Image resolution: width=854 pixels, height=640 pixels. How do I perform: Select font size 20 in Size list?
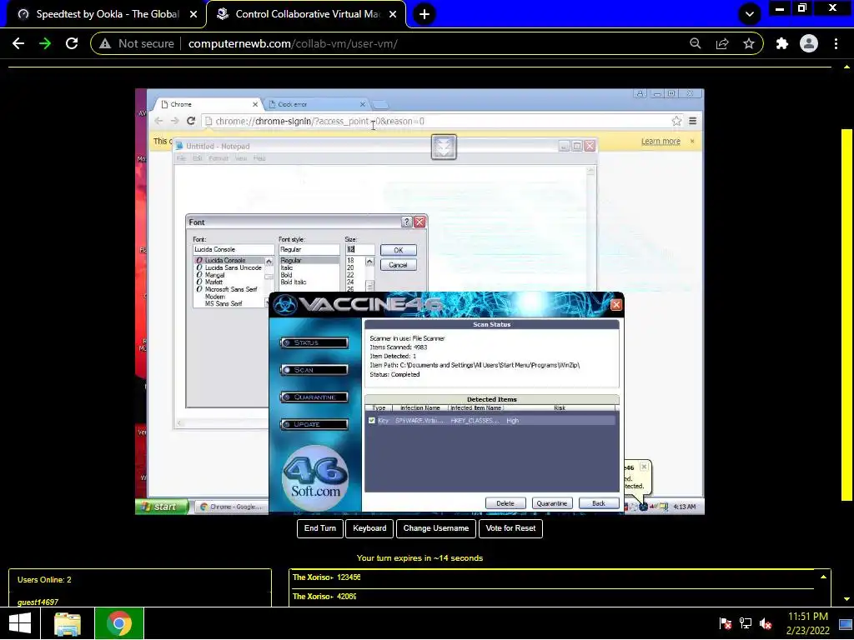350,267
